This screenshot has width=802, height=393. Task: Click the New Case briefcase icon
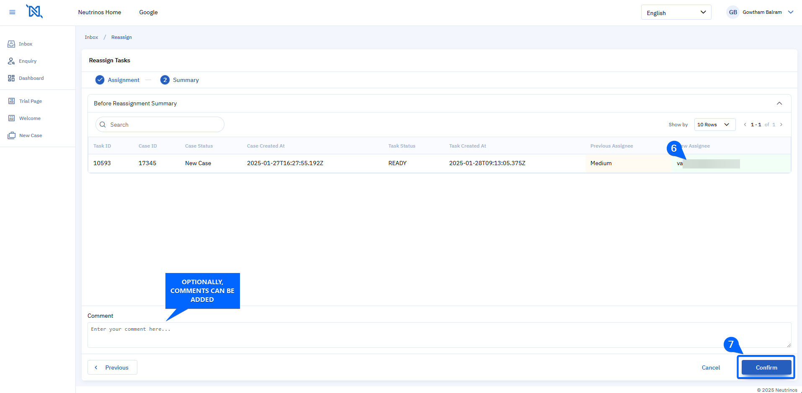12,135
